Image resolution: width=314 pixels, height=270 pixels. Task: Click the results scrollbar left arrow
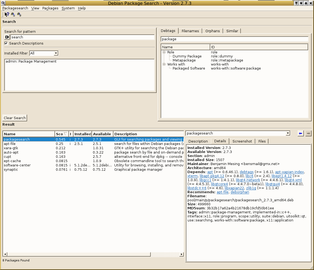5,254
